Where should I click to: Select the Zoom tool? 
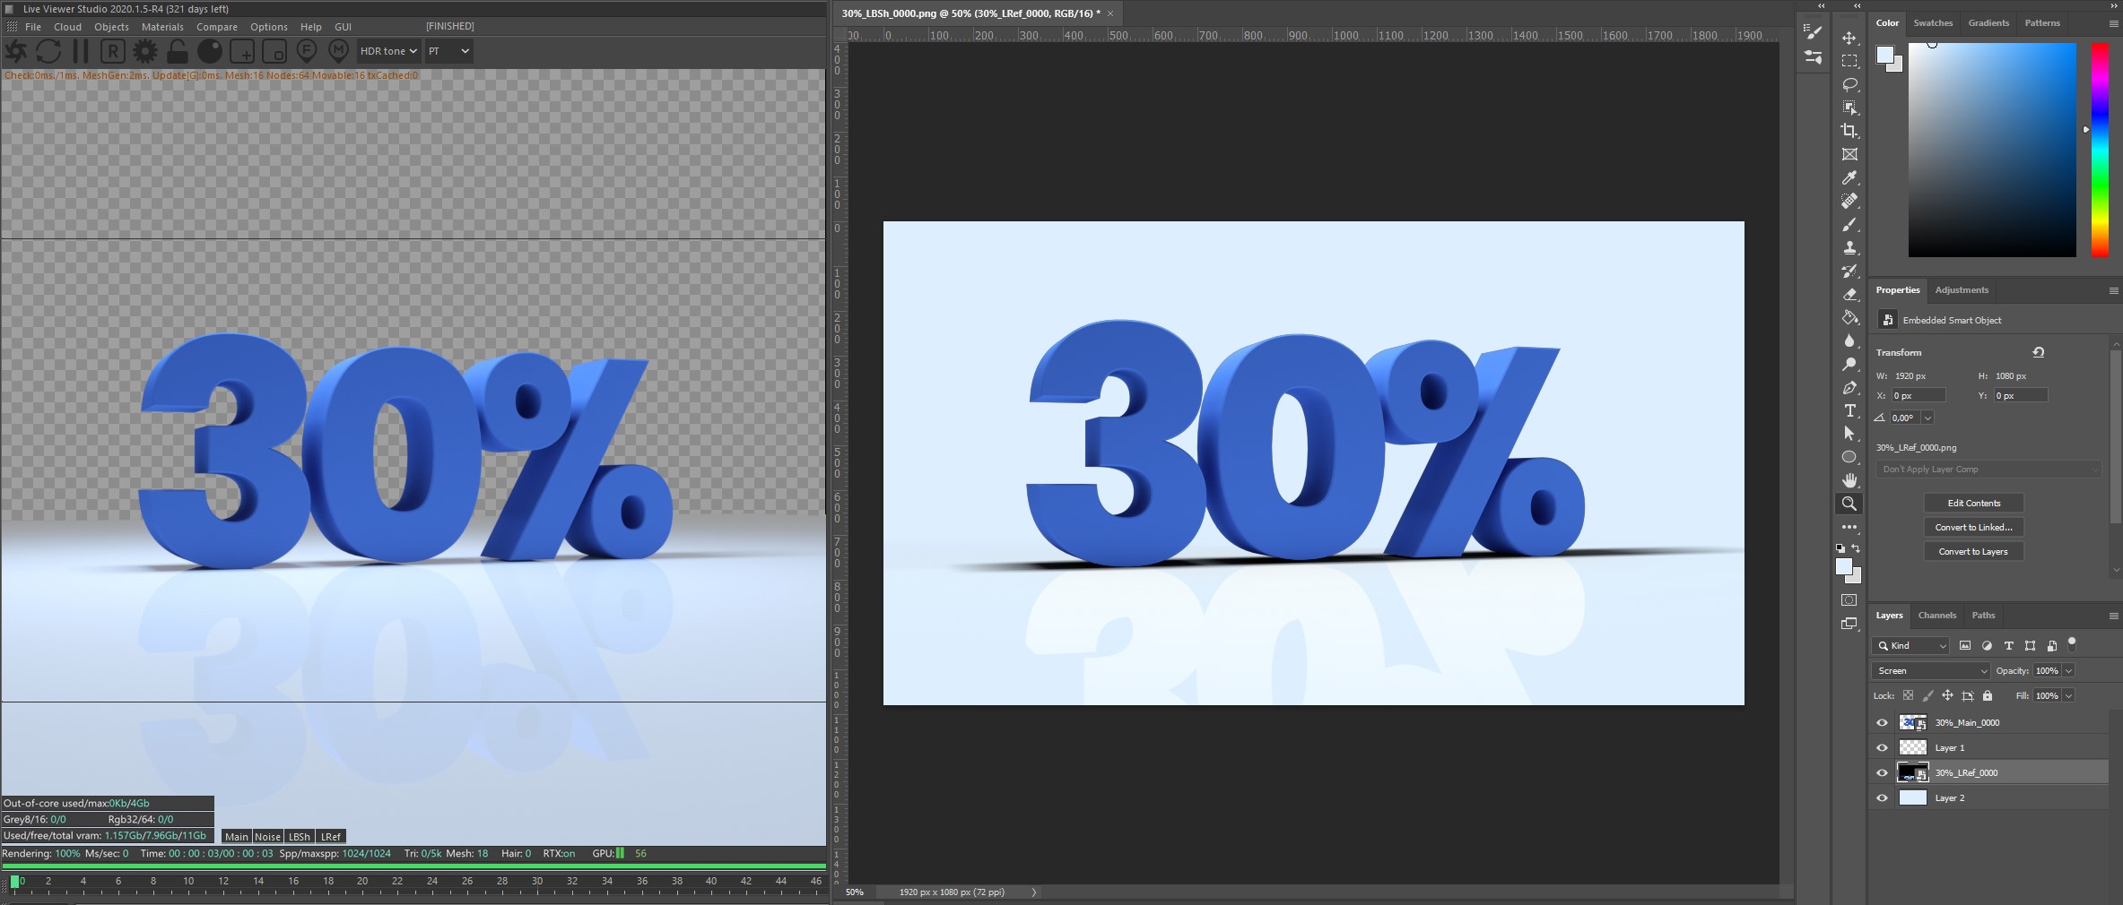[x=1849, y=504]
